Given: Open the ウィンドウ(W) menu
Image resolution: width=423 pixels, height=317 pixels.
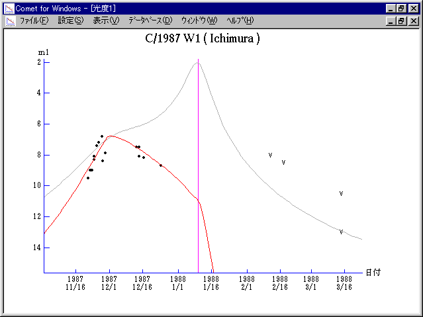Looking at the screenshot, I should click(199, 21).
